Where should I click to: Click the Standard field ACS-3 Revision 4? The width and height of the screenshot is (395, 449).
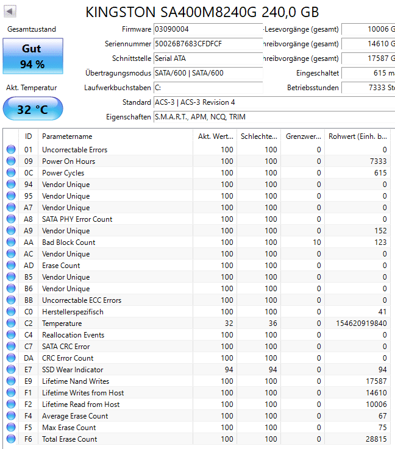pos(274,102)
